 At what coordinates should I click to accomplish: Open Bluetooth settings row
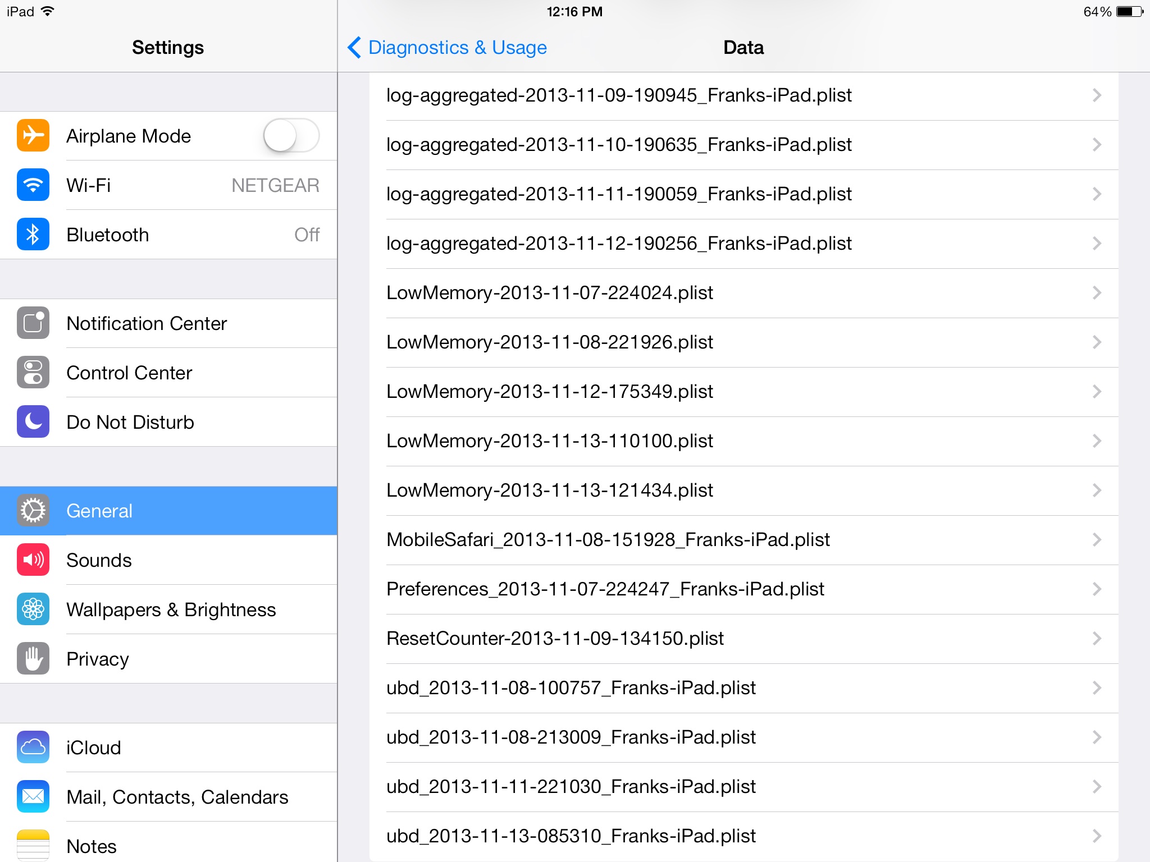pos(168,235)
